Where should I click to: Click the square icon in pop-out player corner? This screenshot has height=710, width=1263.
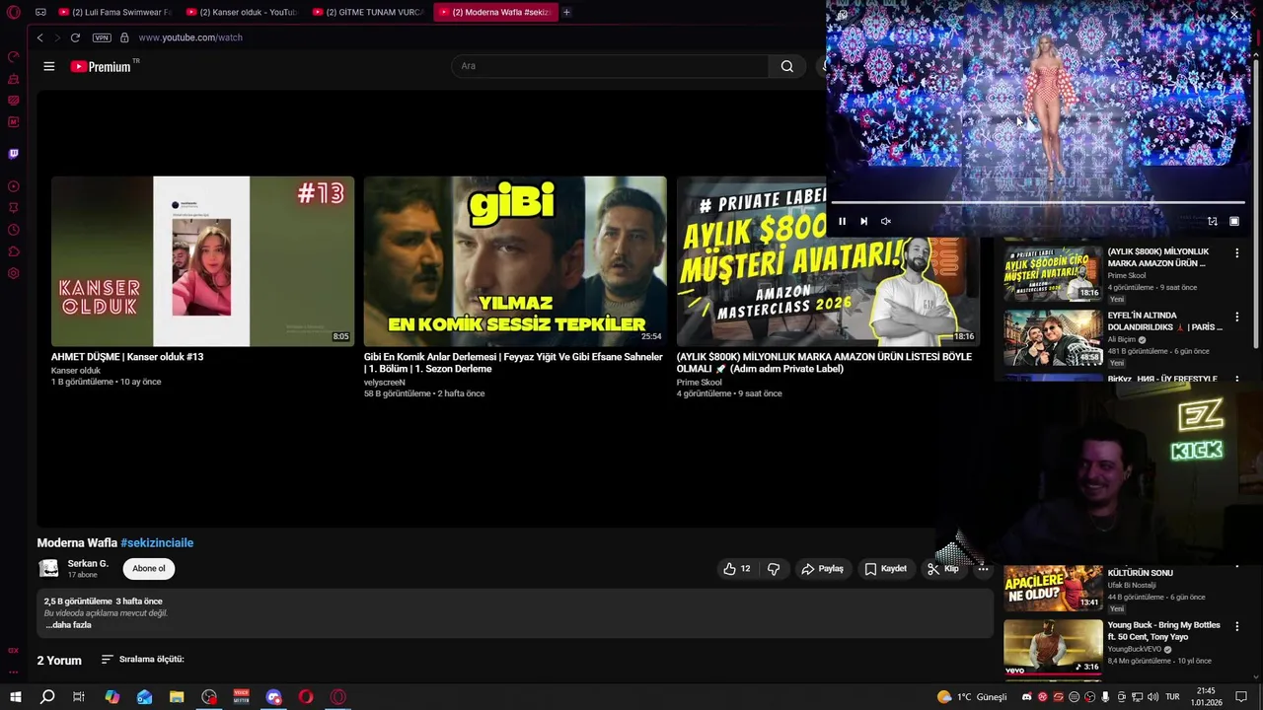pos(1234,221)
